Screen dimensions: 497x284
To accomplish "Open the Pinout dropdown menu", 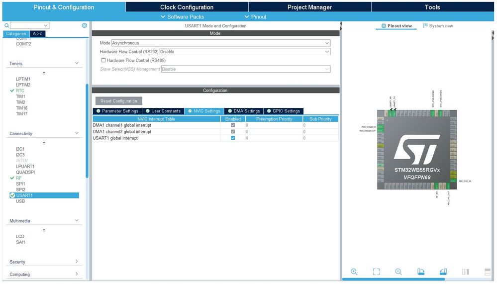I will click(x=255, y=17).
